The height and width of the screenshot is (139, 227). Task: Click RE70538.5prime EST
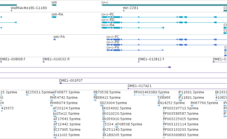pos(95,95)
